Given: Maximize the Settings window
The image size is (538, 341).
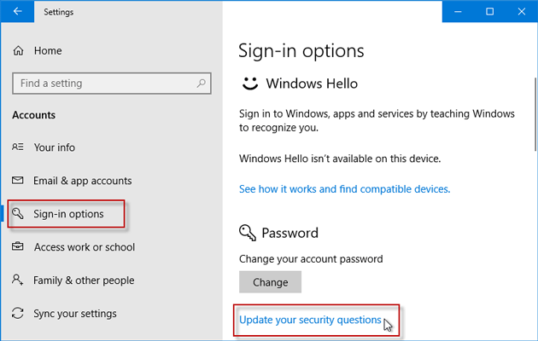Looking at the screenshot, I should pyautogui.click(x=489, y=12).
